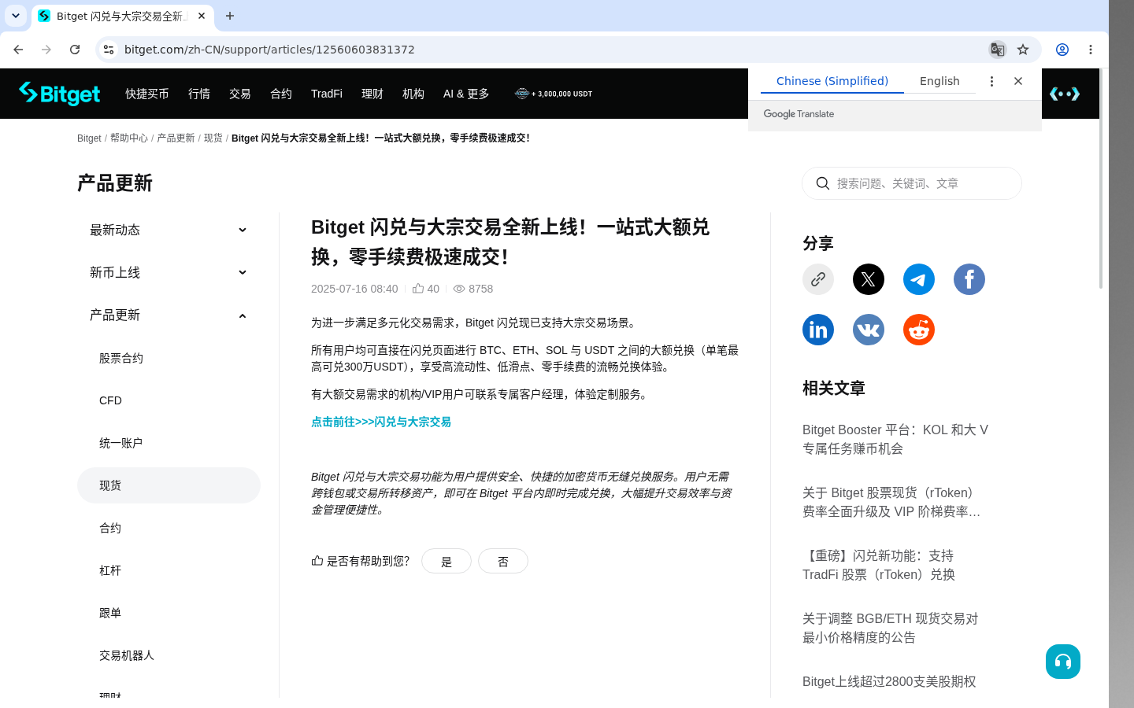
Task: Go back to previous page
Action: pyautogui.click(x=18, y=50)
